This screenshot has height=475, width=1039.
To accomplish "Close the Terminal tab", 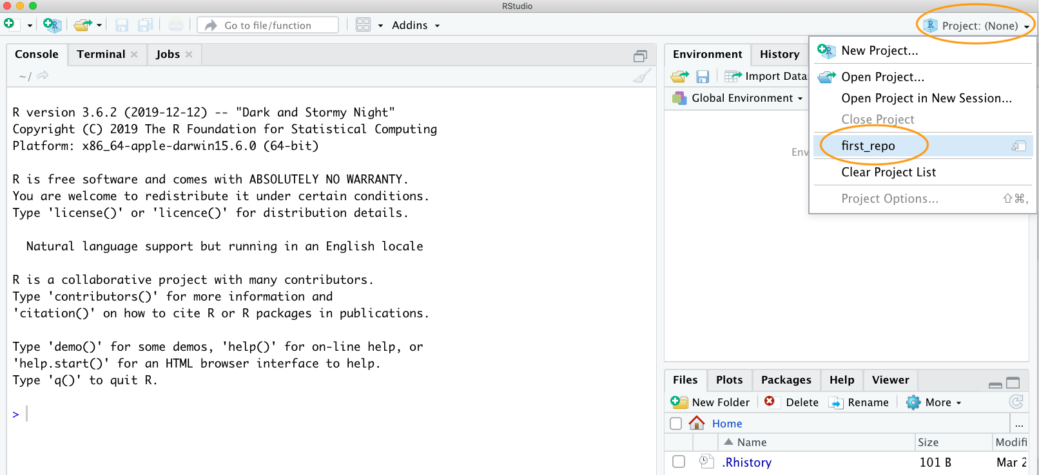I will click(134, 54).
